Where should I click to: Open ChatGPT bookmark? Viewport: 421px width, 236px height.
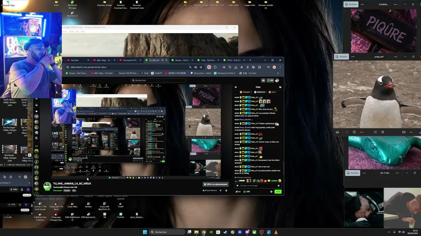coord(157,73)
